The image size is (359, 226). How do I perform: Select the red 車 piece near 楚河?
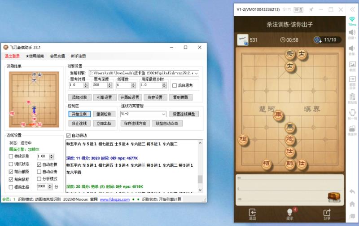tap(278, 114)
